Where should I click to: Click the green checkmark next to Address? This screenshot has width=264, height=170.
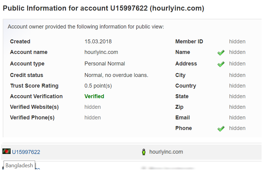[x=221, y=64]
